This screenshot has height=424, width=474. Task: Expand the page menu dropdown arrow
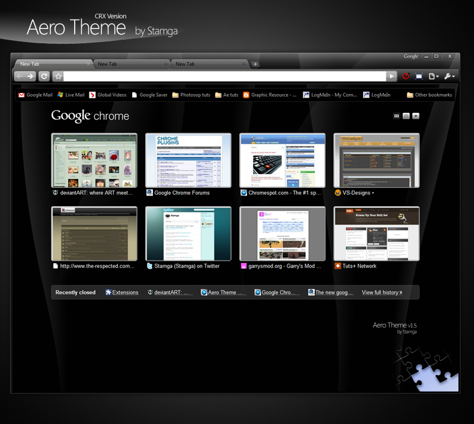tap(439, 76)
